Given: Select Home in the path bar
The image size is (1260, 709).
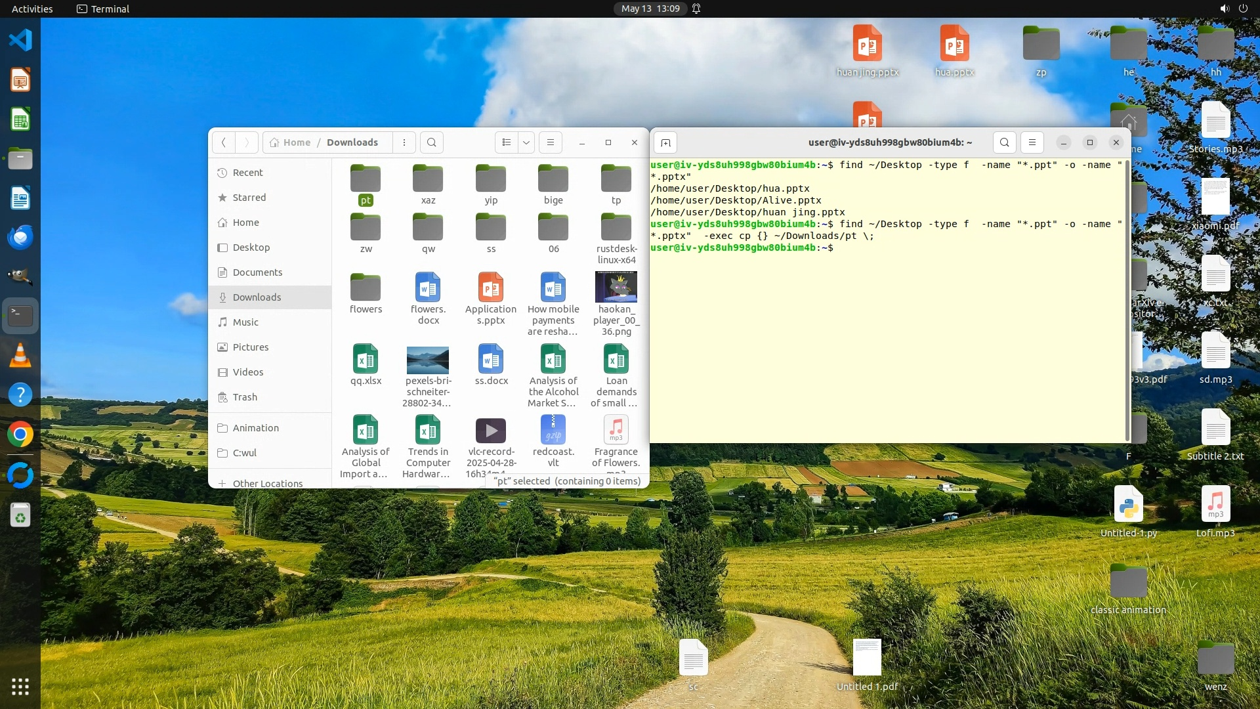Looking at the screenshot, I should (291, 142).
